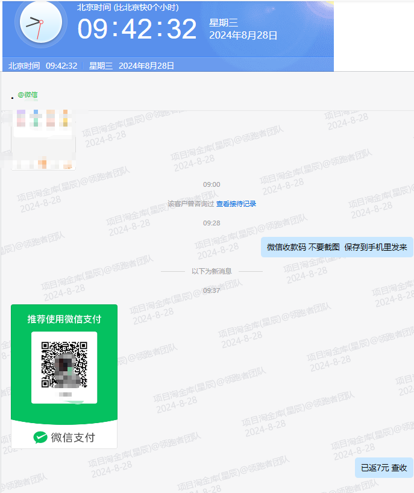The height and width of the screenshot is (493, 414).
Task: Click the 以下为新消息 divider
Action: pyautogui.click(x=212, y=271)
